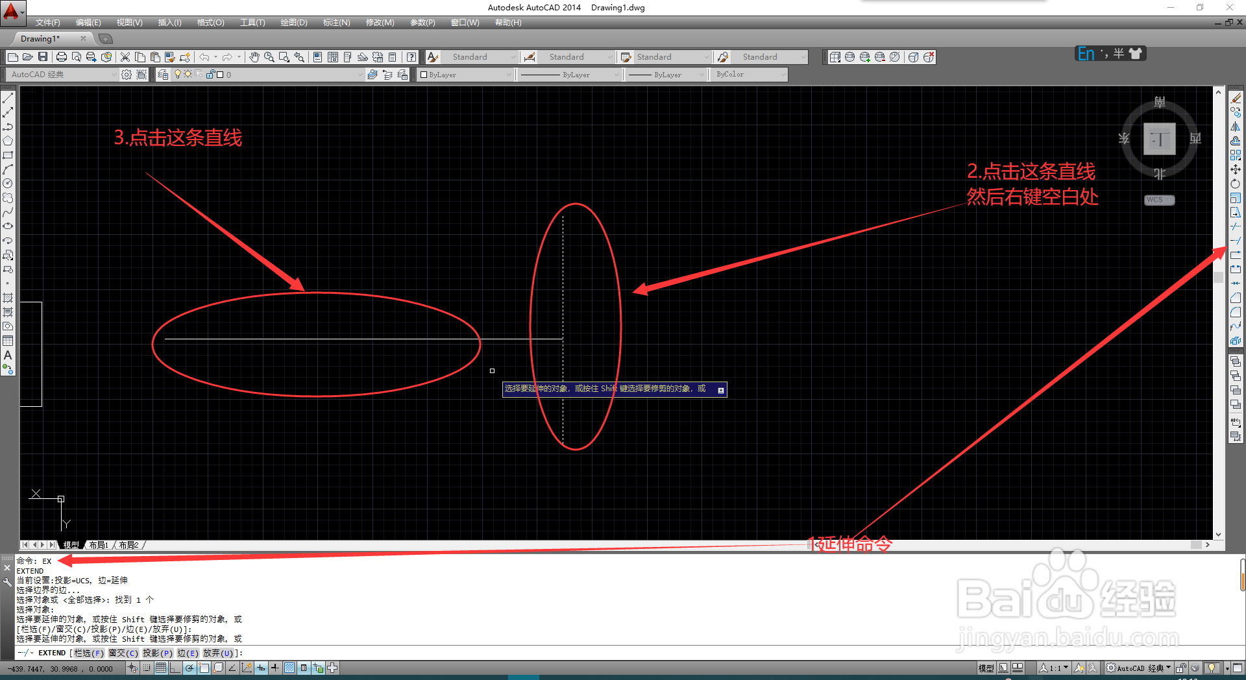Choose 边(E) command option
The height and width of the screenshot is (680, 1246).
pos(188,653)
